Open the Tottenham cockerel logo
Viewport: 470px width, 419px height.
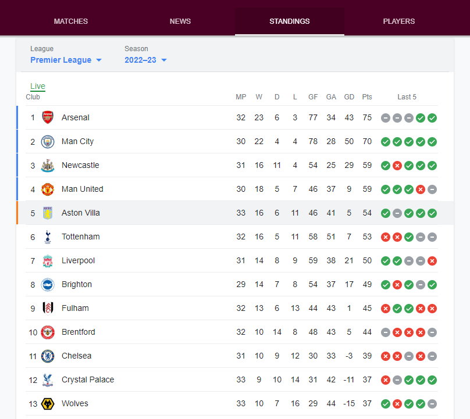tap(48, 237)
